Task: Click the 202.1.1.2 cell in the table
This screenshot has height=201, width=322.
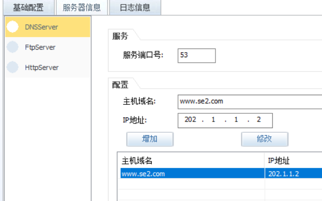Action: point(294,174)
